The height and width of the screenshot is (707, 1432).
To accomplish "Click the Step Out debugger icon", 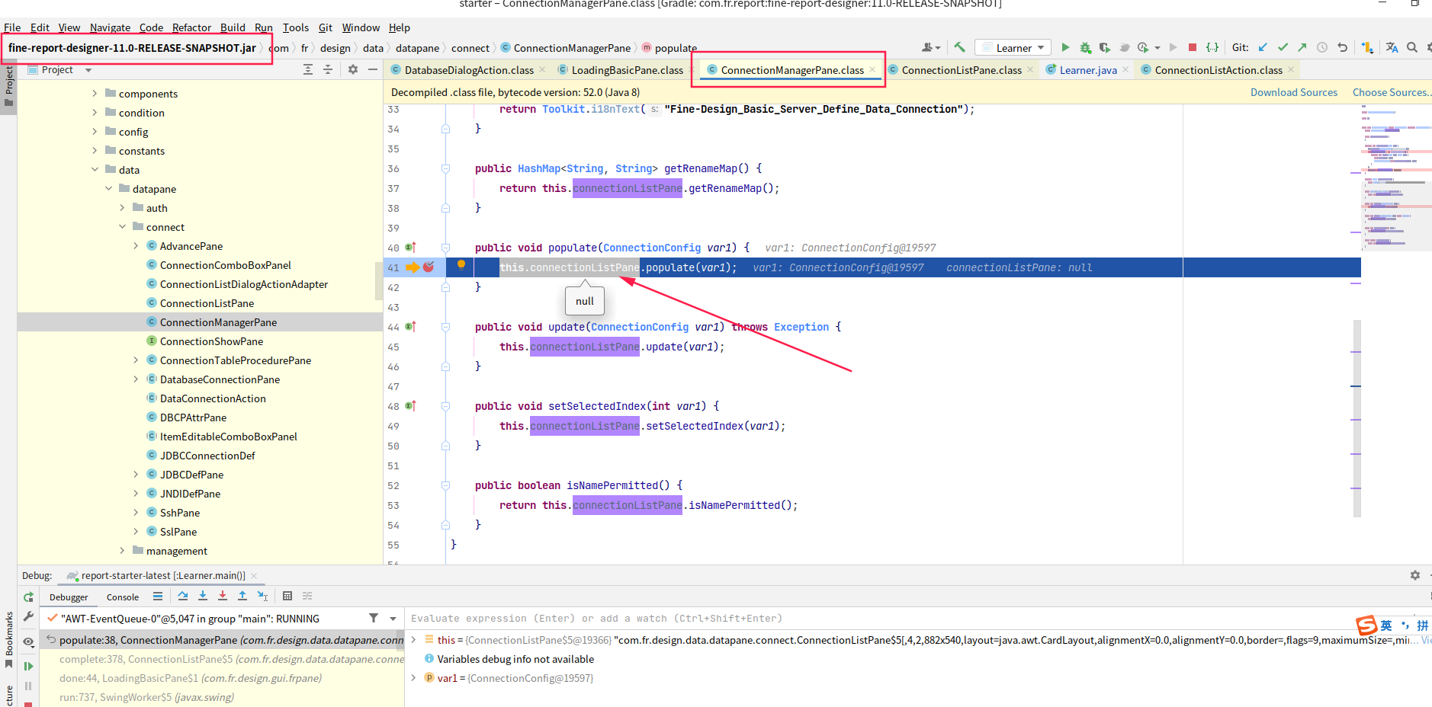I will point(242,596).
